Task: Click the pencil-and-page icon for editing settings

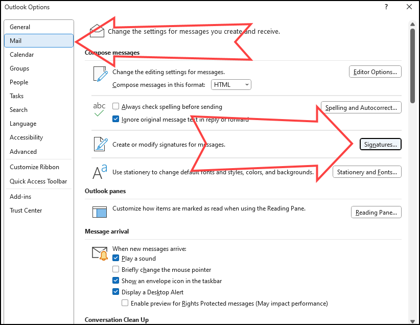Action: (x=101, y=74)
